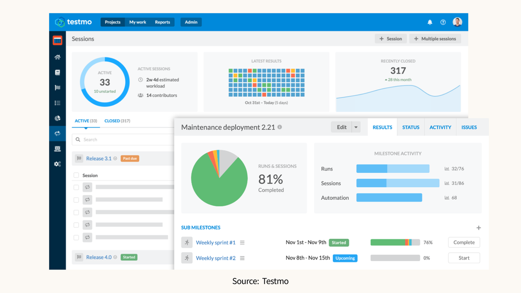Screen dimensions: 521x293
Task: Expand the Release 4.0 options chevron
Action: pos(115,257)
